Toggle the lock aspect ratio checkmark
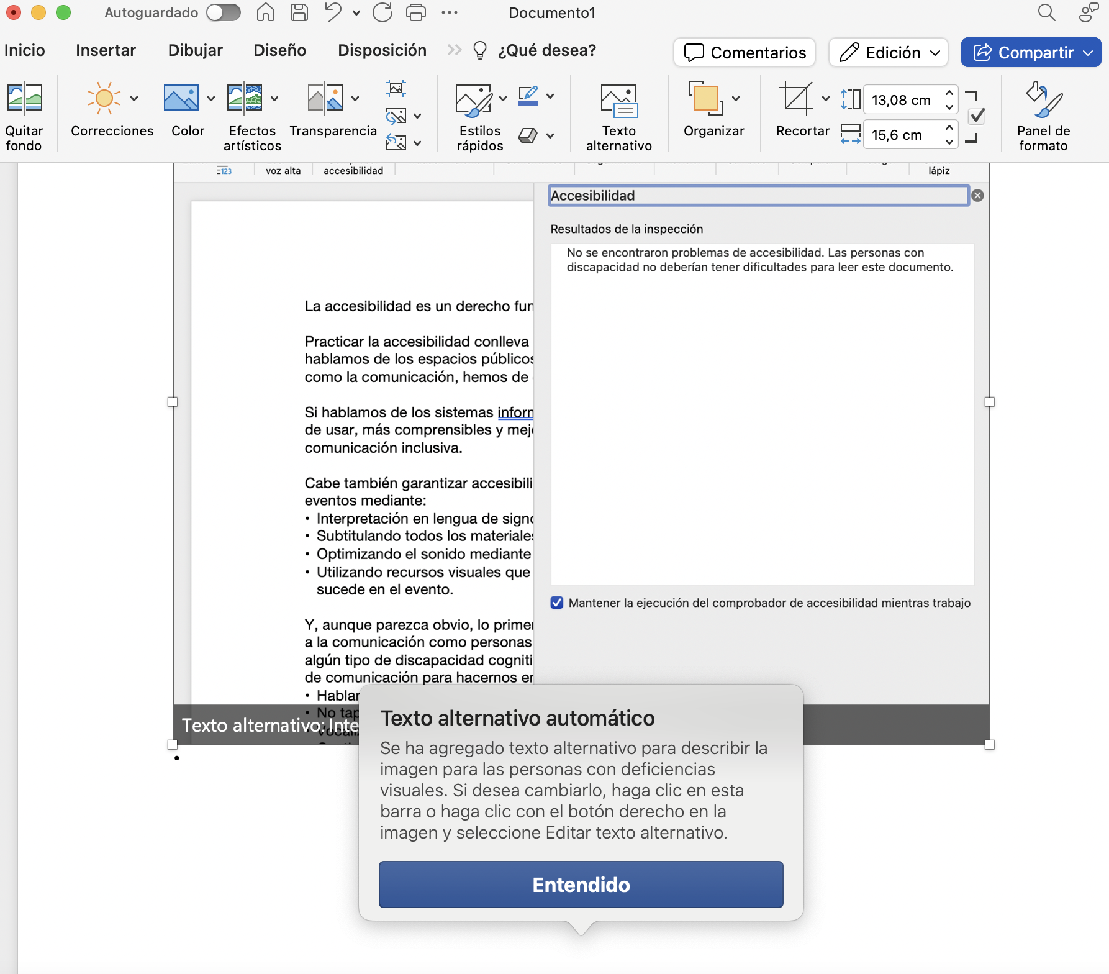The image size is (1109, 974). [976, 116]
